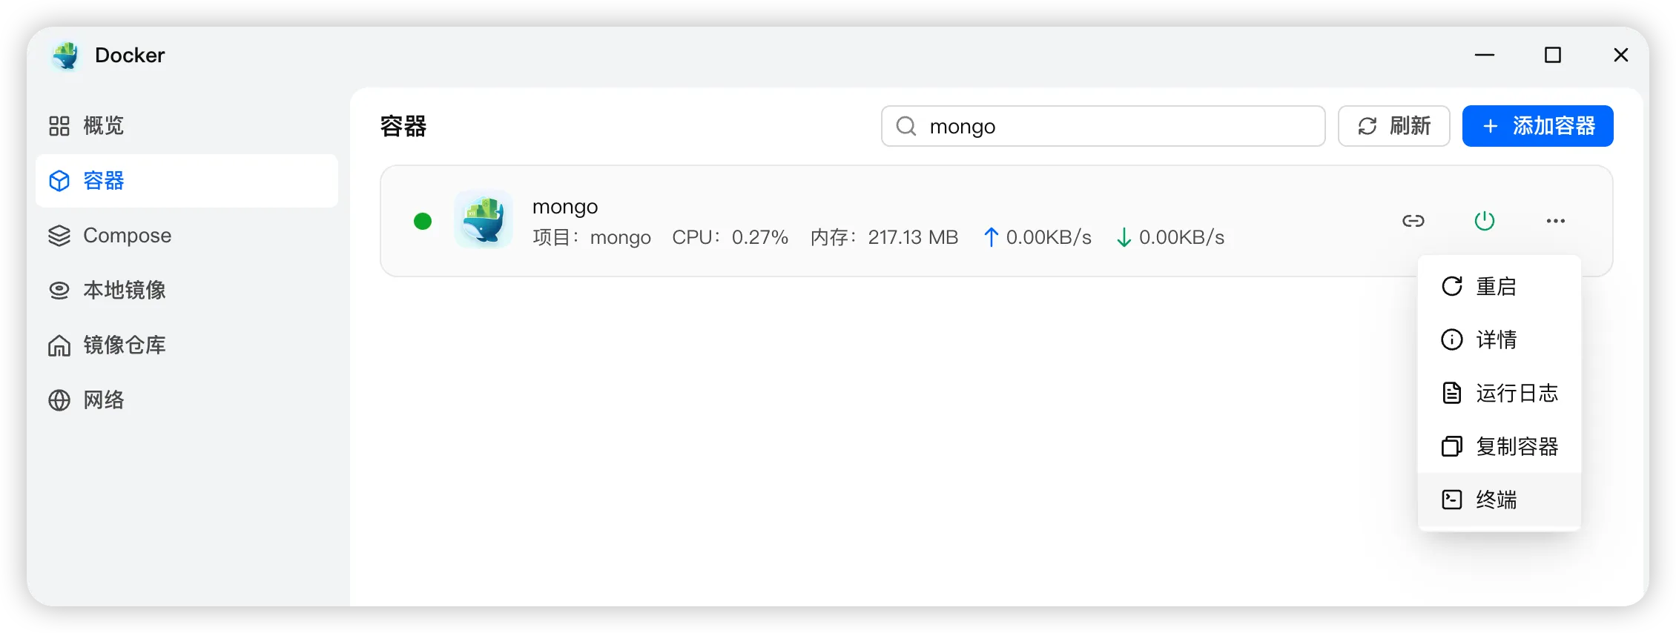Open 本地镜像 local images page
The width and height of the screenshot is (1676, 633).
(x=187, y=290)
